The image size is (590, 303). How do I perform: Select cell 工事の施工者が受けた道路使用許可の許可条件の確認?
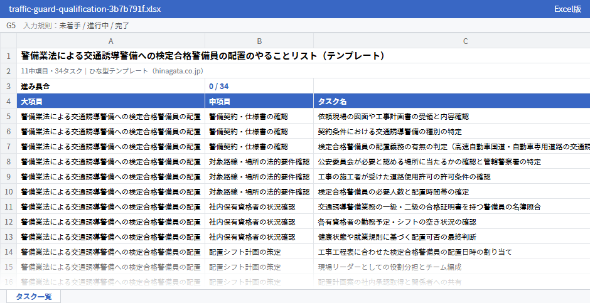point(451,177)
